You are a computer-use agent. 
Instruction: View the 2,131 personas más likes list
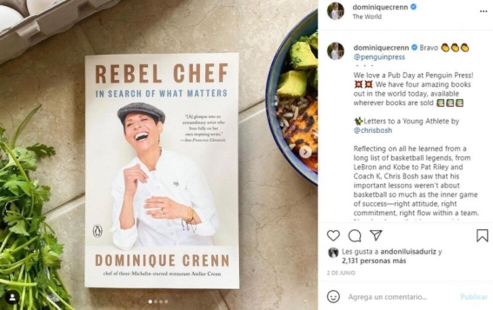[374, 261]
